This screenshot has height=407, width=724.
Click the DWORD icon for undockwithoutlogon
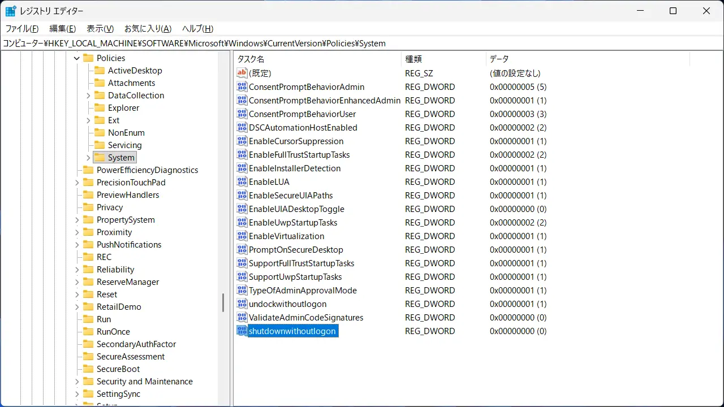pyautogui.click(x=242, y=304)
